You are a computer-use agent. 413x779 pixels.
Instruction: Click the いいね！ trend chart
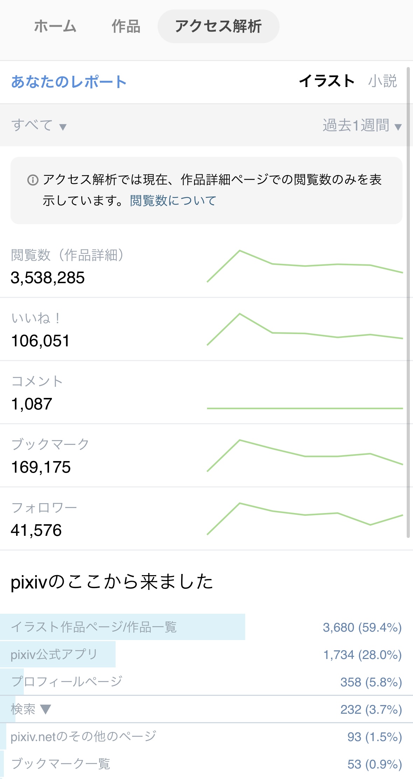pos(305,329)
